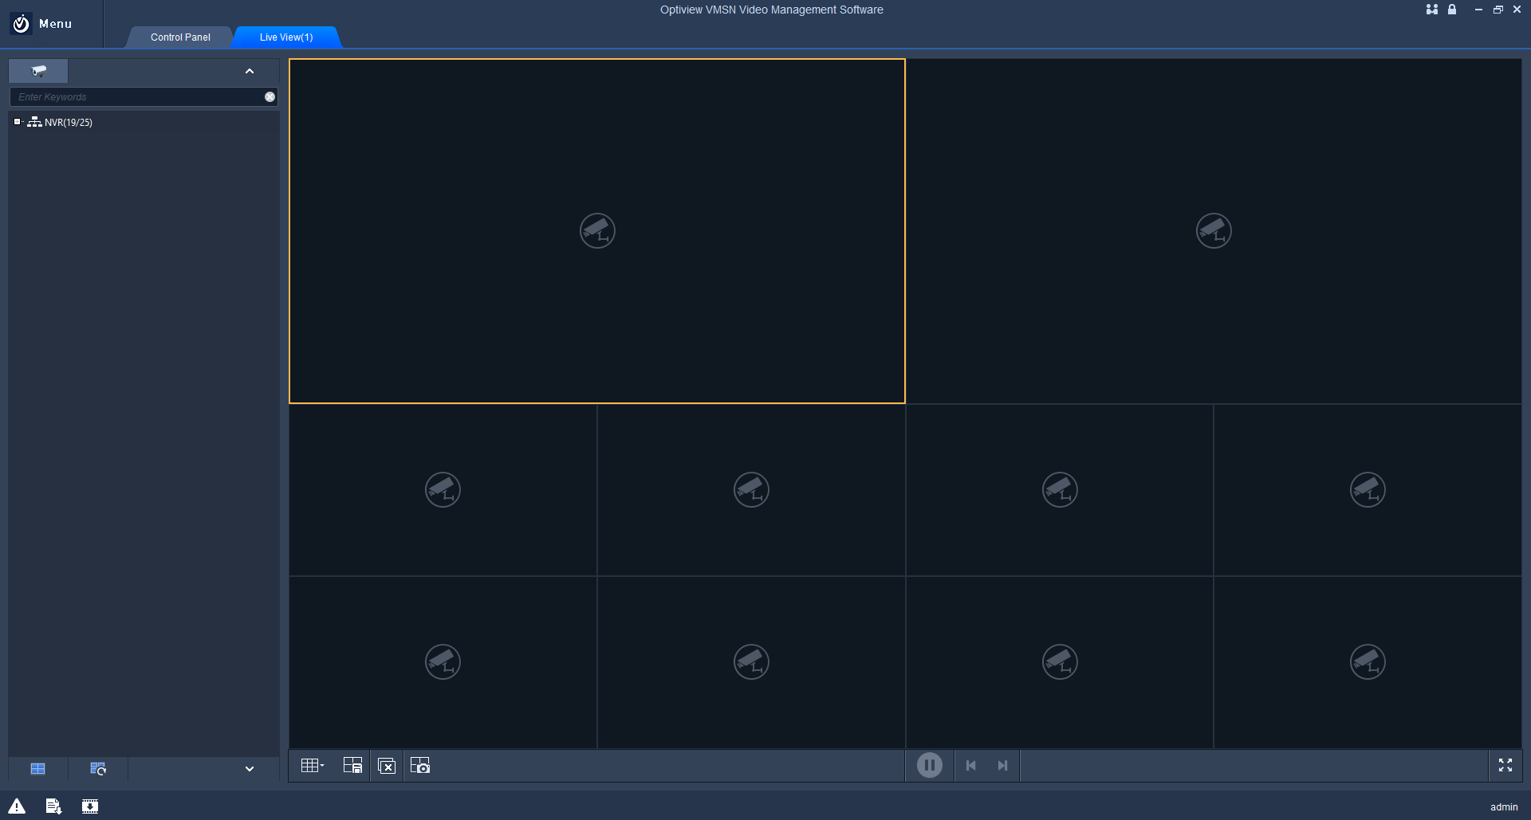Click Previous in the tour playback controls
This screenshot has height=820, width=1531.
[970, 764]
